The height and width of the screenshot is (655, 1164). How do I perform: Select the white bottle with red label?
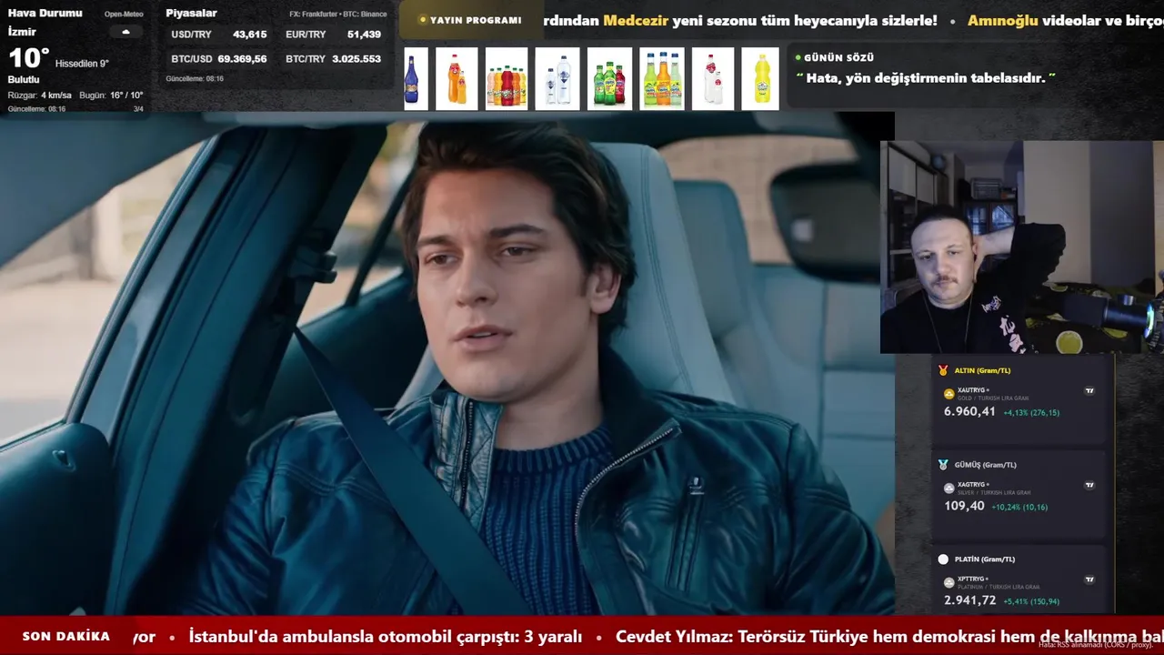pos(713,79)
